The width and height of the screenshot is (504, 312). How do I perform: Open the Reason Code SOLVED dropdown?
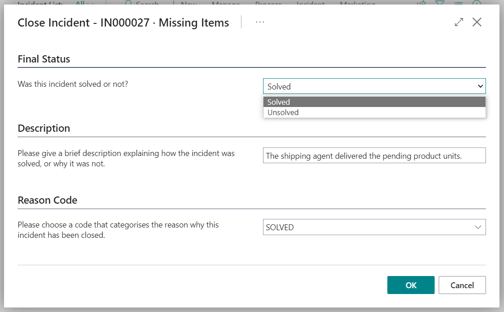479,227
